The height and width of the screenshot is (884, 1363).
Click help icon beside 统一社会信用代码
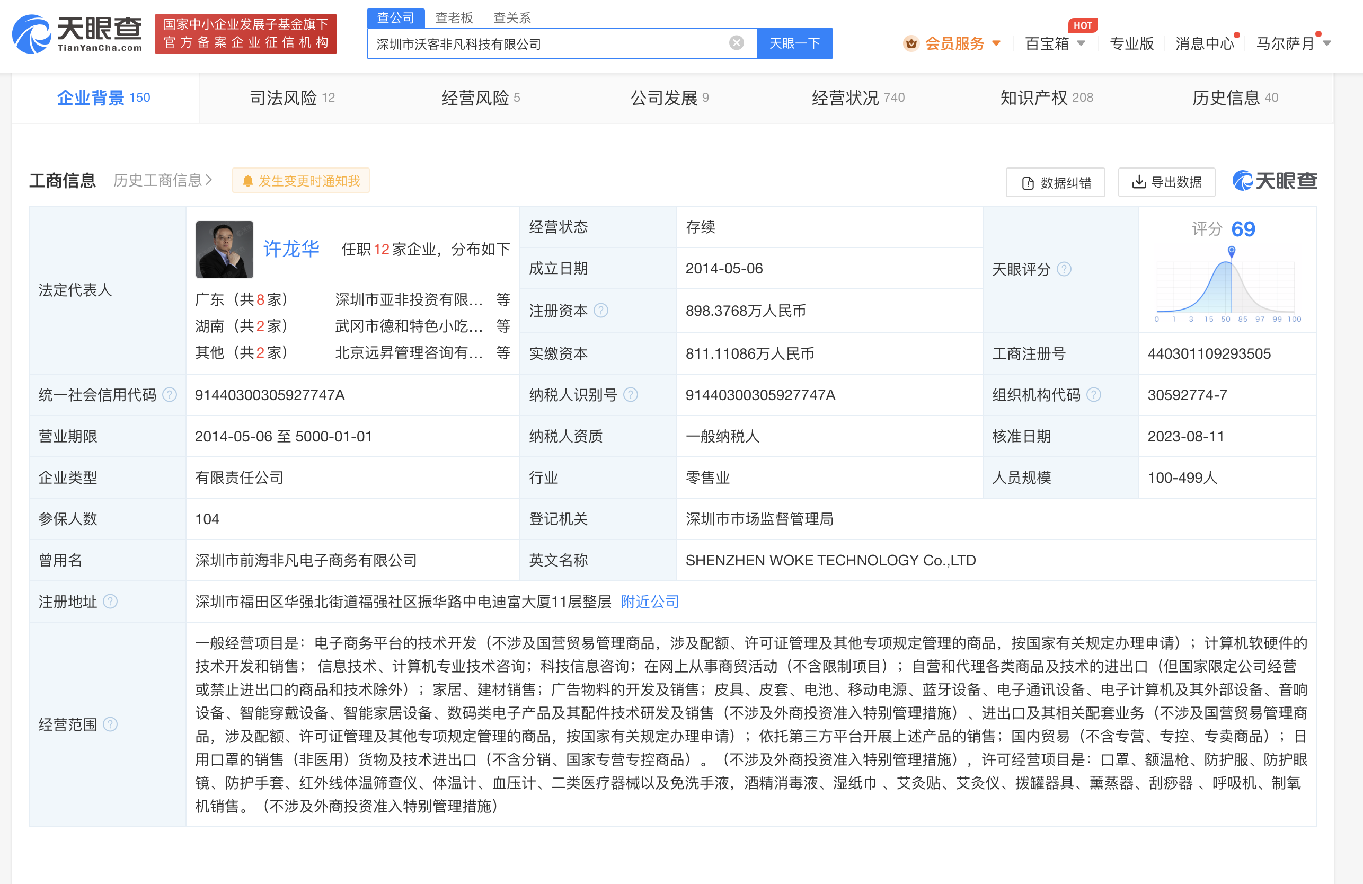(170, 395)
